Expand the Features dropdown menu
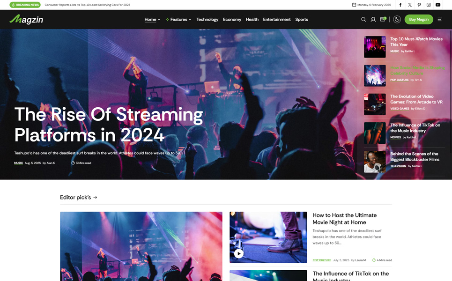This screenshot has height=281, width=452. [x=178, y=20]
